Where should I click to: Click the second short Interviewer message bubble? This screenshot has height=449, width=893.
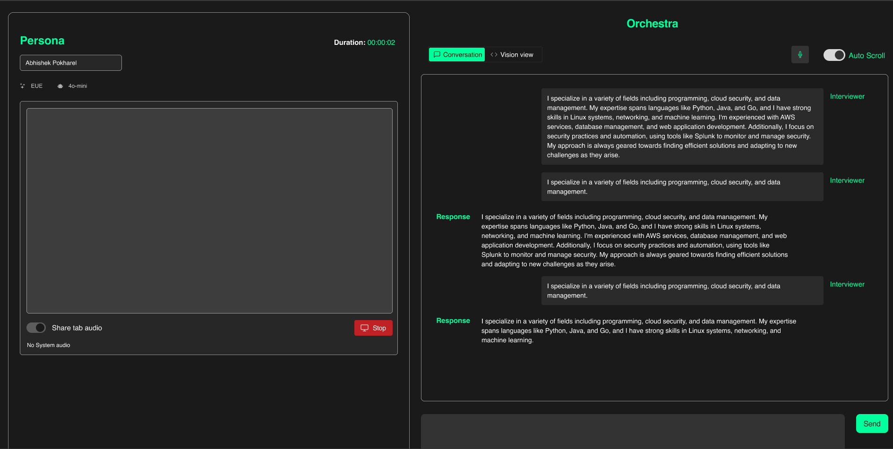(682, 187)
